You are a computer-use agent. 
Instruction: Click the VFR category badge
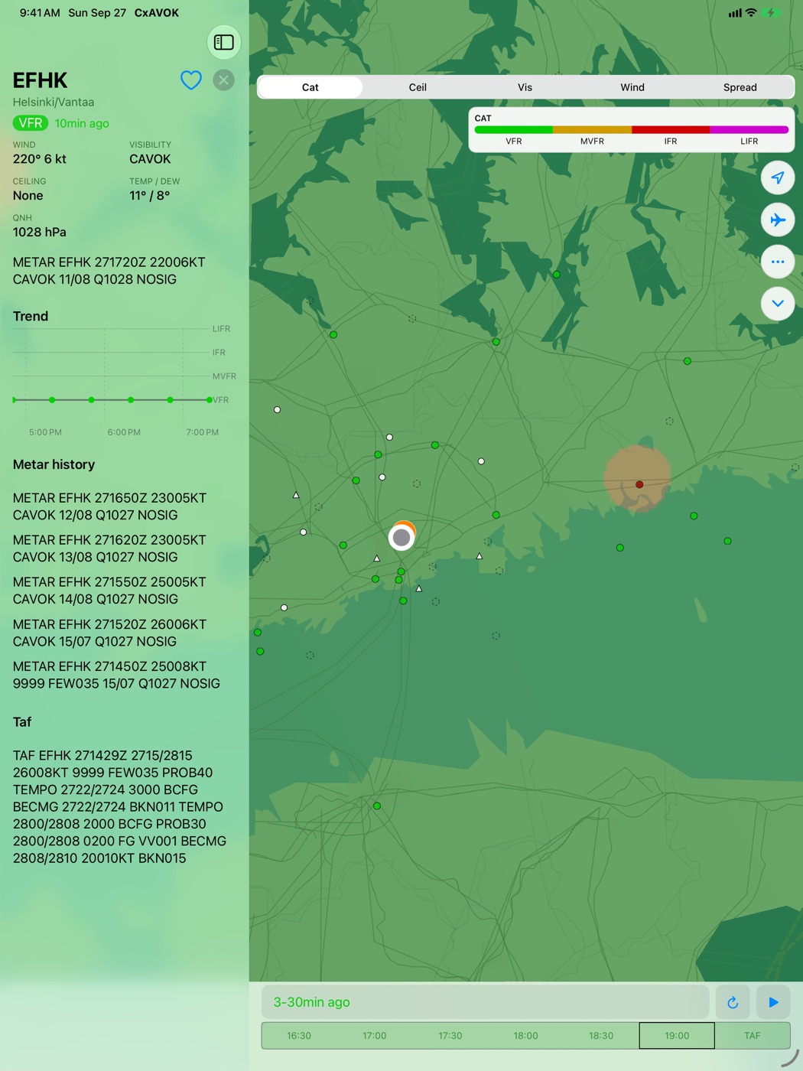click(x=30, y=123)
